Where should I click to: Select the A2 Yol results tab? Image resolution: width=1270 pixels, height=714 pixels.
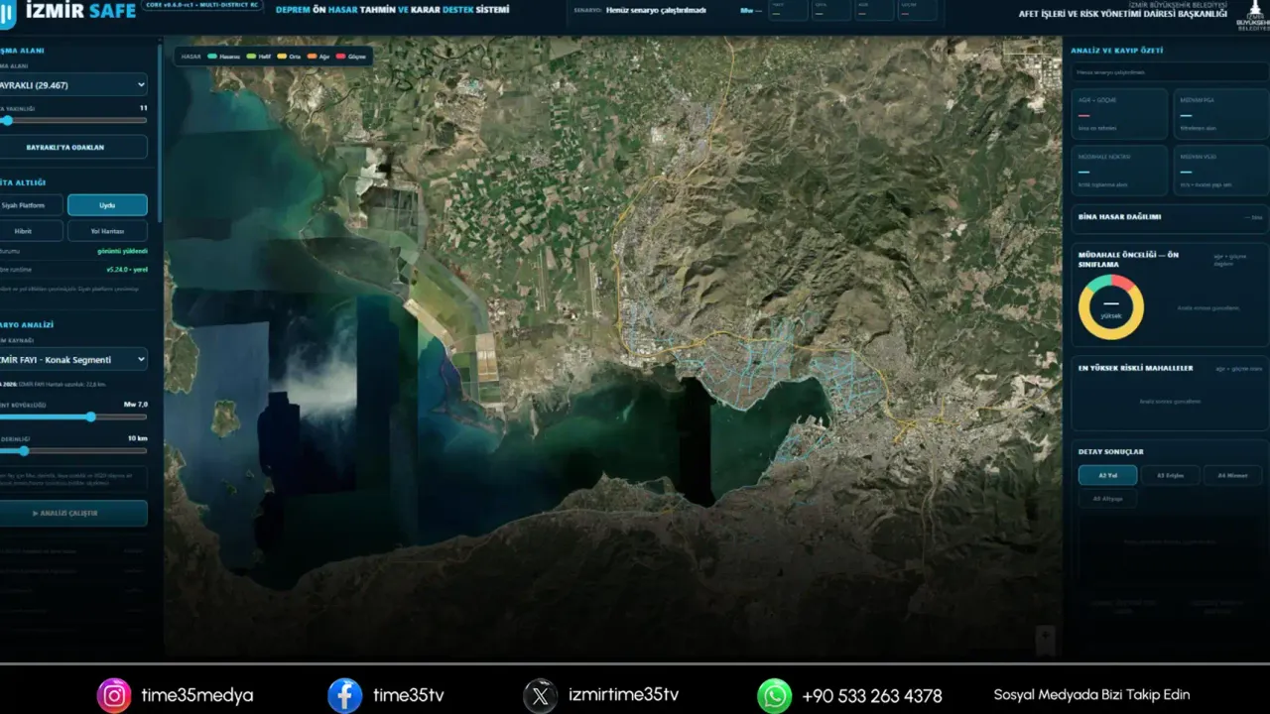pos(1108,475)
